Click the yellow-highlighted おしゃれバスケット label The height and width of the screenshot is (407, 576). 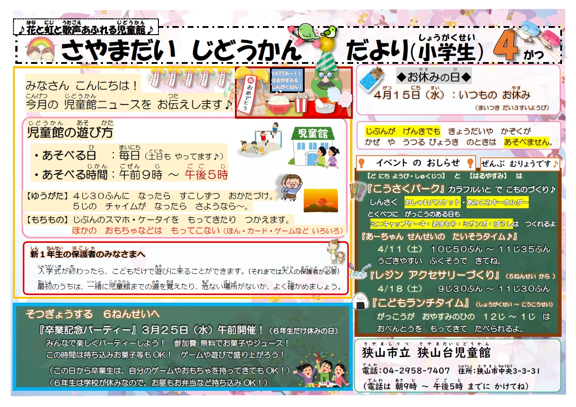tap(432, 202)
